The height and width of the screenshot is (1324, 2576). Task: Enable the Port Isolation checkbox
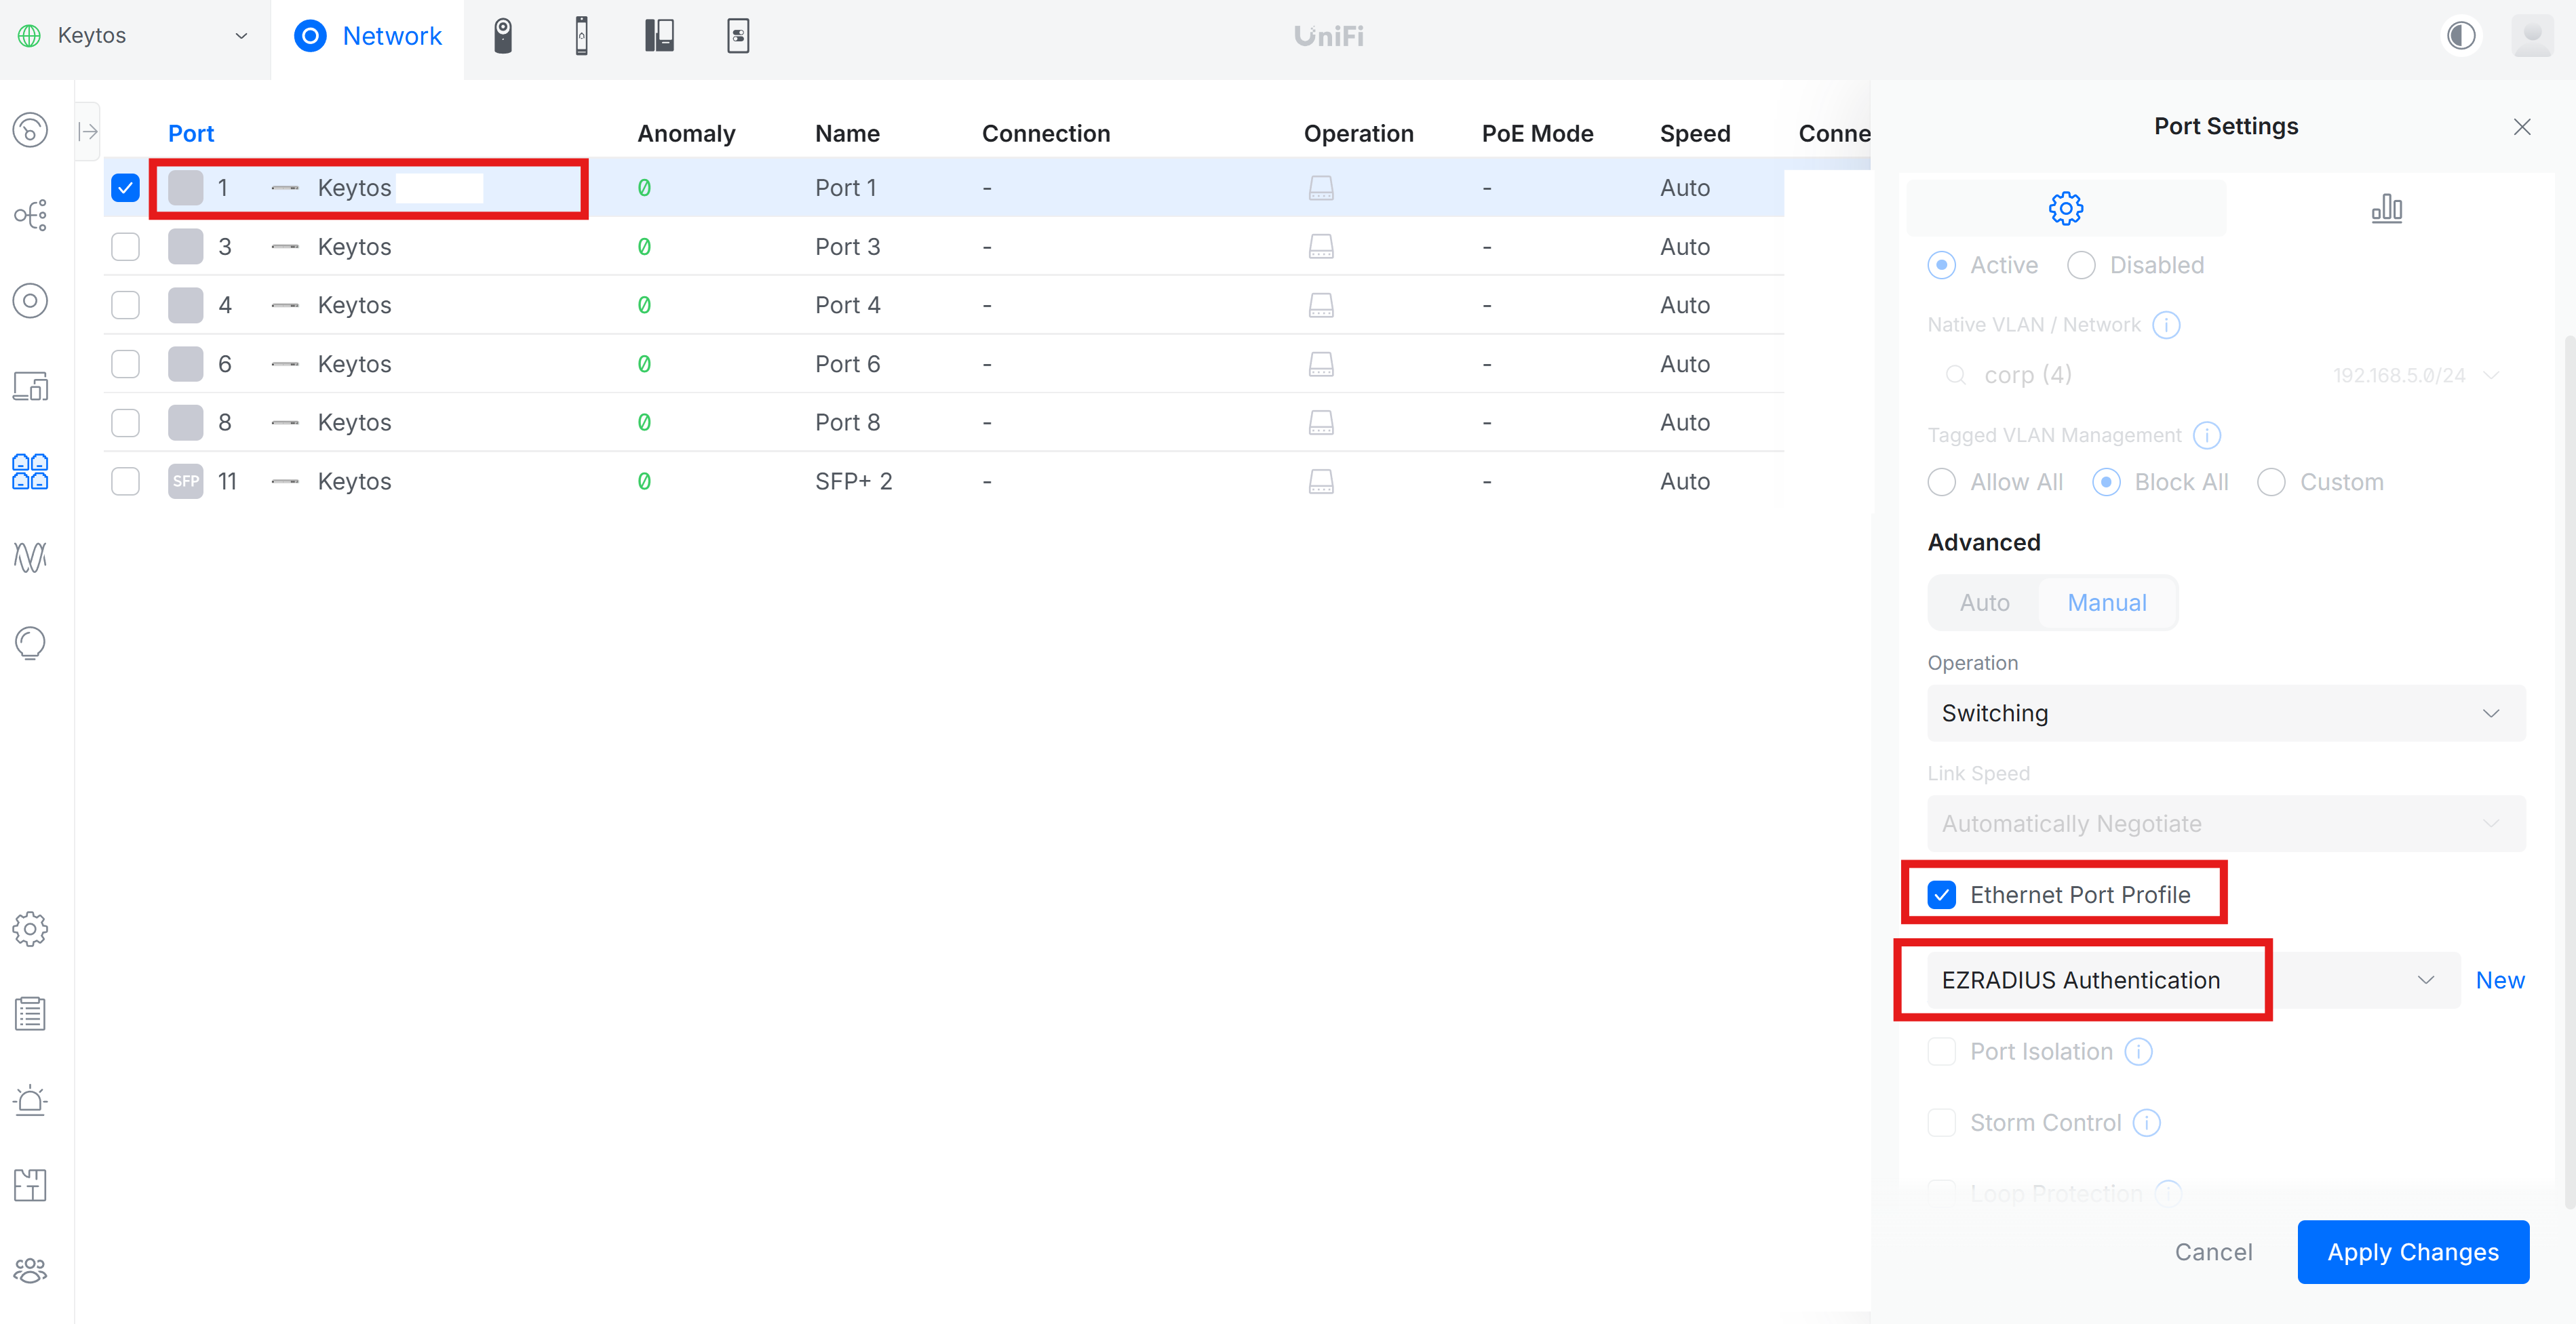pyautogui.click(x=1941, y=1051)
